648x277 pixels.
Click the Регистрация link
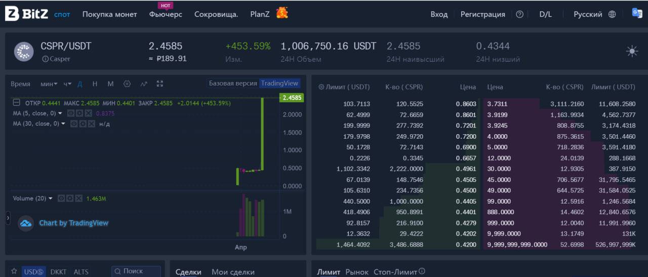(x=483, y=14)
